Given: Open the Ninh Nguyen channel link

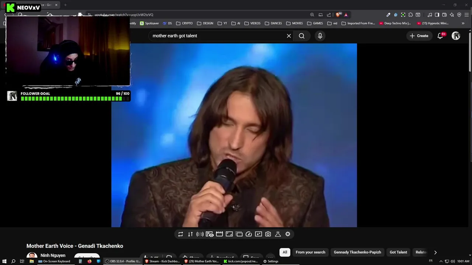Looking at the screenshot, I should [x=53, y=255].
